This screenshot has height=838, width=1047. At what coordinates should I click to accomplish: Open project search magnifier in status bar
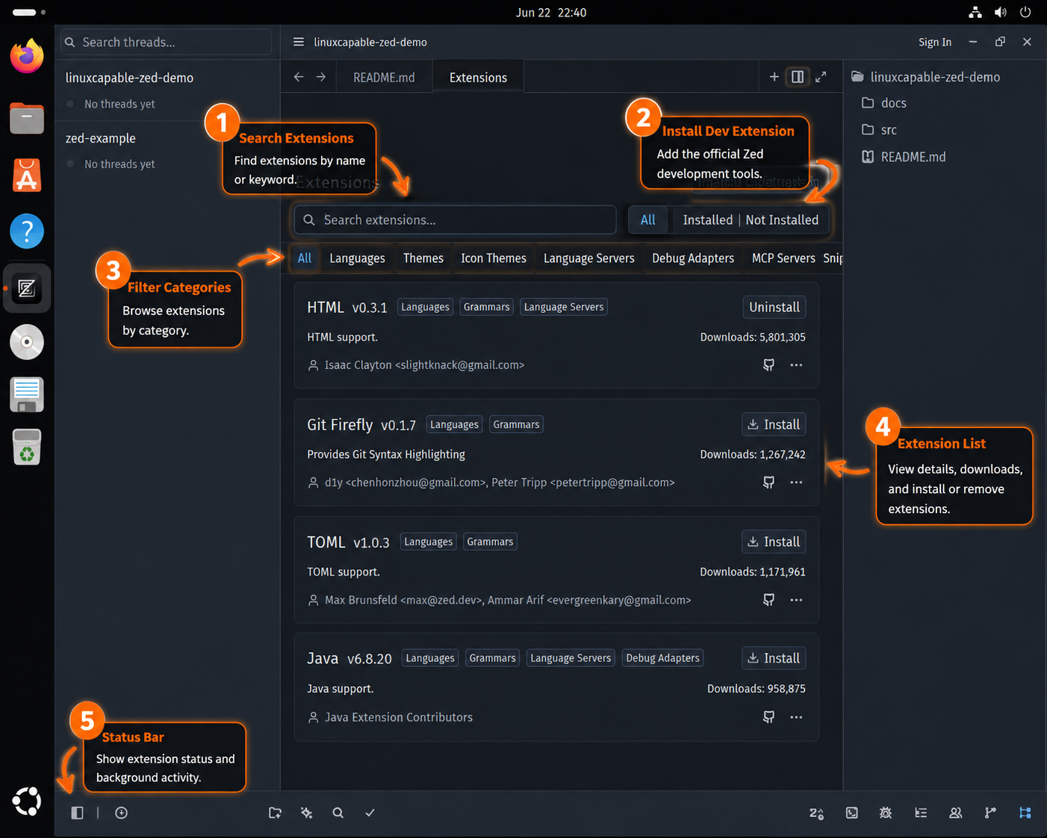(338, 813)
